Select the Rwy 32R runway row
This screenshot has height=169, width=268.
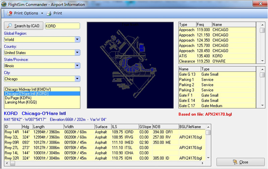(105, 158)
